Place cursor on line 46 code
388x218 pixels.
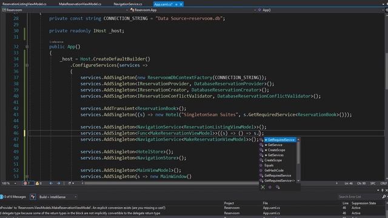click(x=172, y=133)
